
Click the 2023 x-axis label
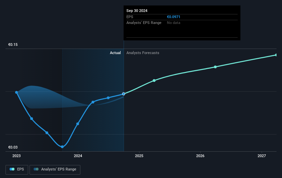(x=16, y=156)
